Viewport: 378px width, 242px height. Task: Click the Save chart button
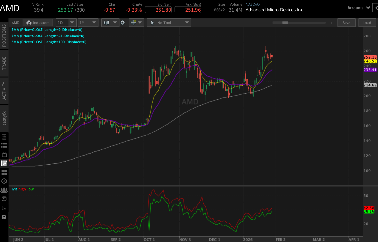tap(346, 22)
